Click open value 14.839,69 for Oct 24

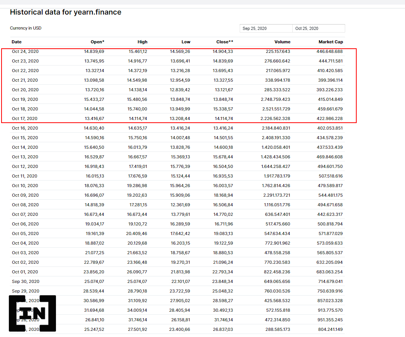tap(94, 51)
